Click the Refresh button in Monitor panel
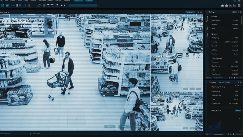The width and height of the screenshot is (243, 137). (237, 110)
